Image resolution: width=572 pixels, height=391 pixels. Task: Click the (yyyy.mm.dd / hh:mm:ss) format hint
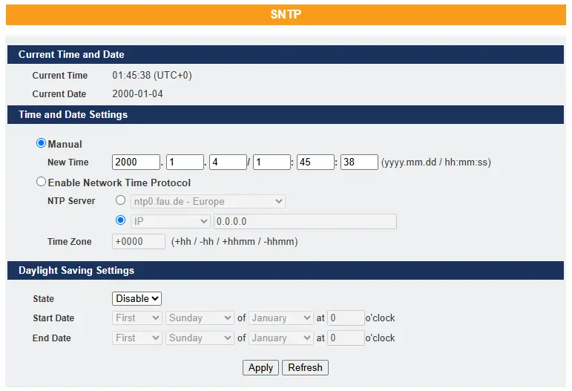point(436,162)
